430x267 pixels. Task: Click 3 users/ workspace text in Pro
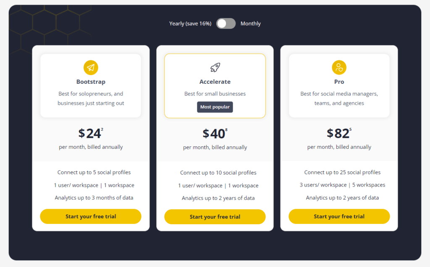(x=323, y=185)
